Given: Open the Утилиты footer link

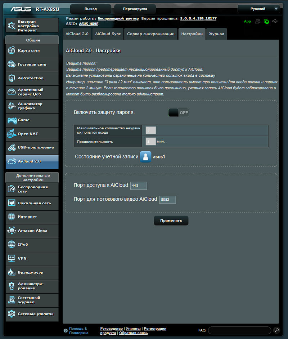Looking at the screenshot, I should click(x=133, y=329).
